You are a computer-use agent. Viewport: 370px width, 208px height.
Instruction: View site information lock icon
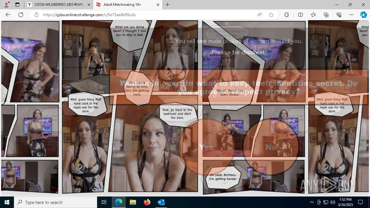click(x=36, y=15)
